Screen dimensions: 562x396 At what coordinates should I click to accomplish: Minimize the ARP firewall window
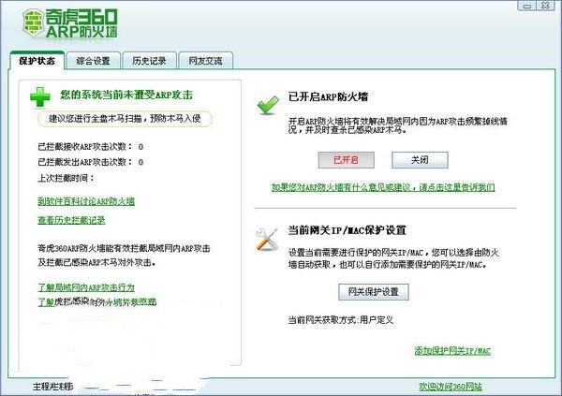click(x=527, y=6)
